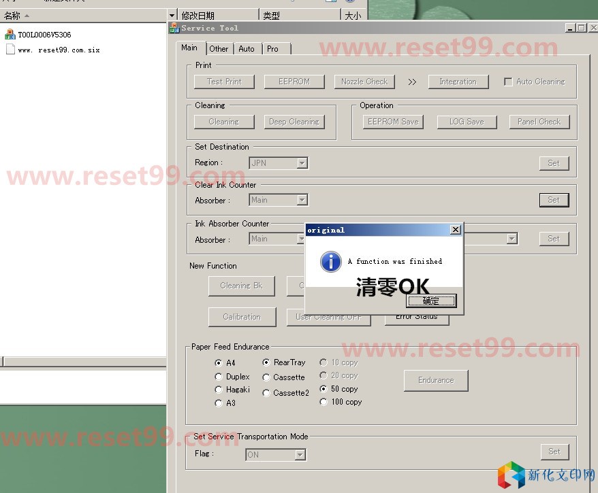Select the 100 copy radio option
This screenshot has height=493, width=598.
coord(324,403)
